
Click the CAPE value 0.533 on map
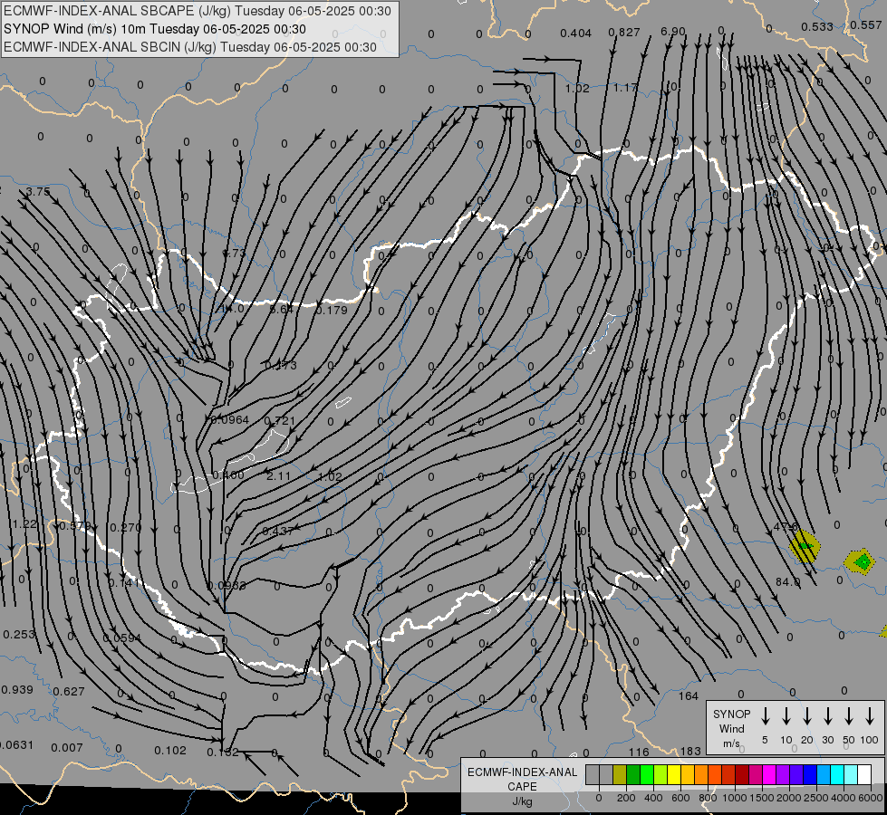point(817,26)
